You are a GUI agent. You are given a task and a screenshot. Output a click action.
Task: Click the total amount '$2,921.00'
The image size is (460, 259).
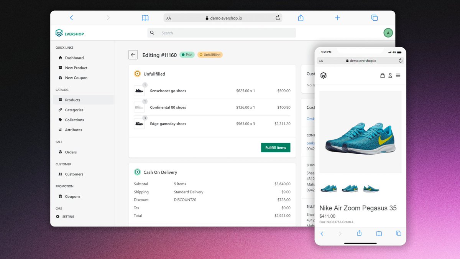point(283,216)
